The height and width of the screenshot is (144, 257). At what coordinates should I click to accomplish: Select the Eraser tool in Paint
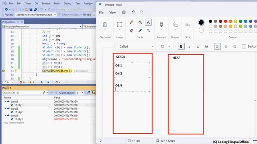[x=132, y=30]
